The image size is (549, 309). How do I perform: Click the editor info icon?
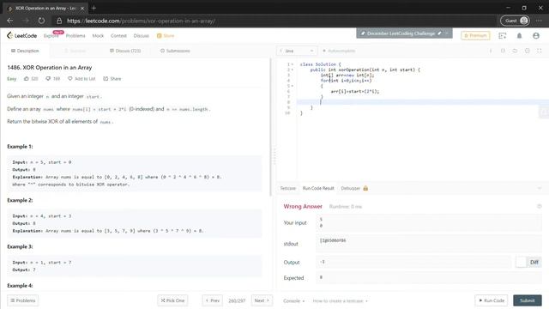[491, 51]
